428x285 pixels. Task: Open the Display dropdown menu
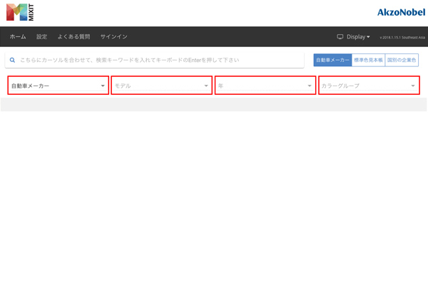point(357,37)
